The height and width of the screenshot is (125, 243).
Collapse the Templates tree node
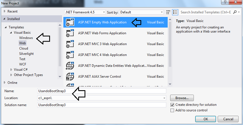coord(6,27)
